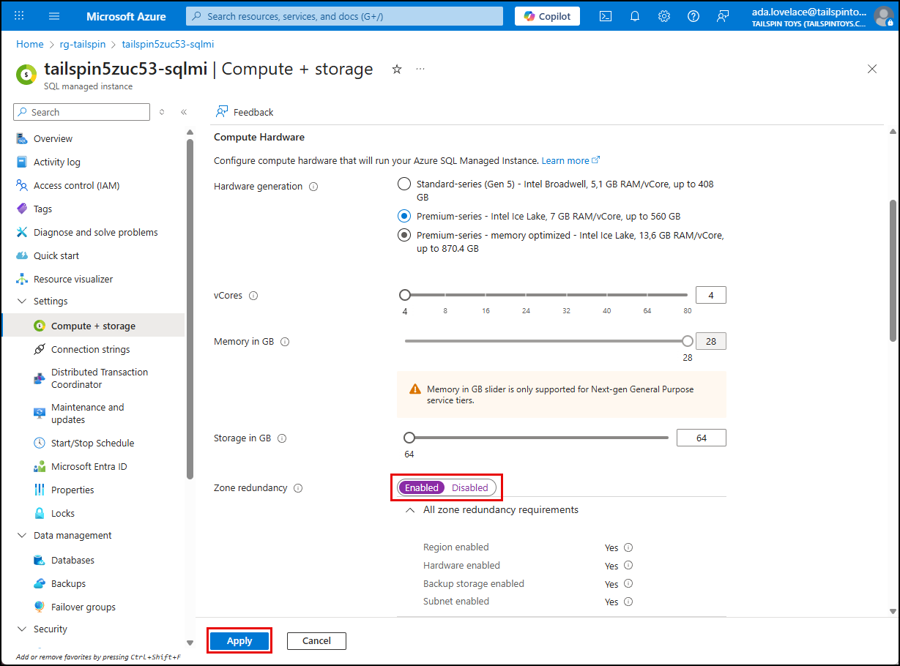Open the Notifications bell
Screen dimensions: 900x666
pyautogui.click(x=634, y=15)
